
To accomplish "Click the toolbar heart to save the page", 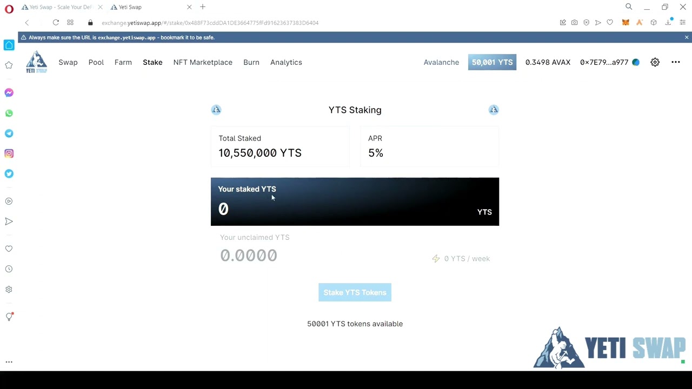I will (610, 23).
